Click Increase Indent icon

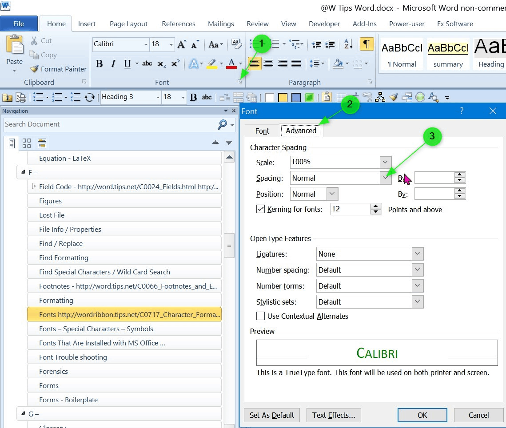(x=330, y=44)
